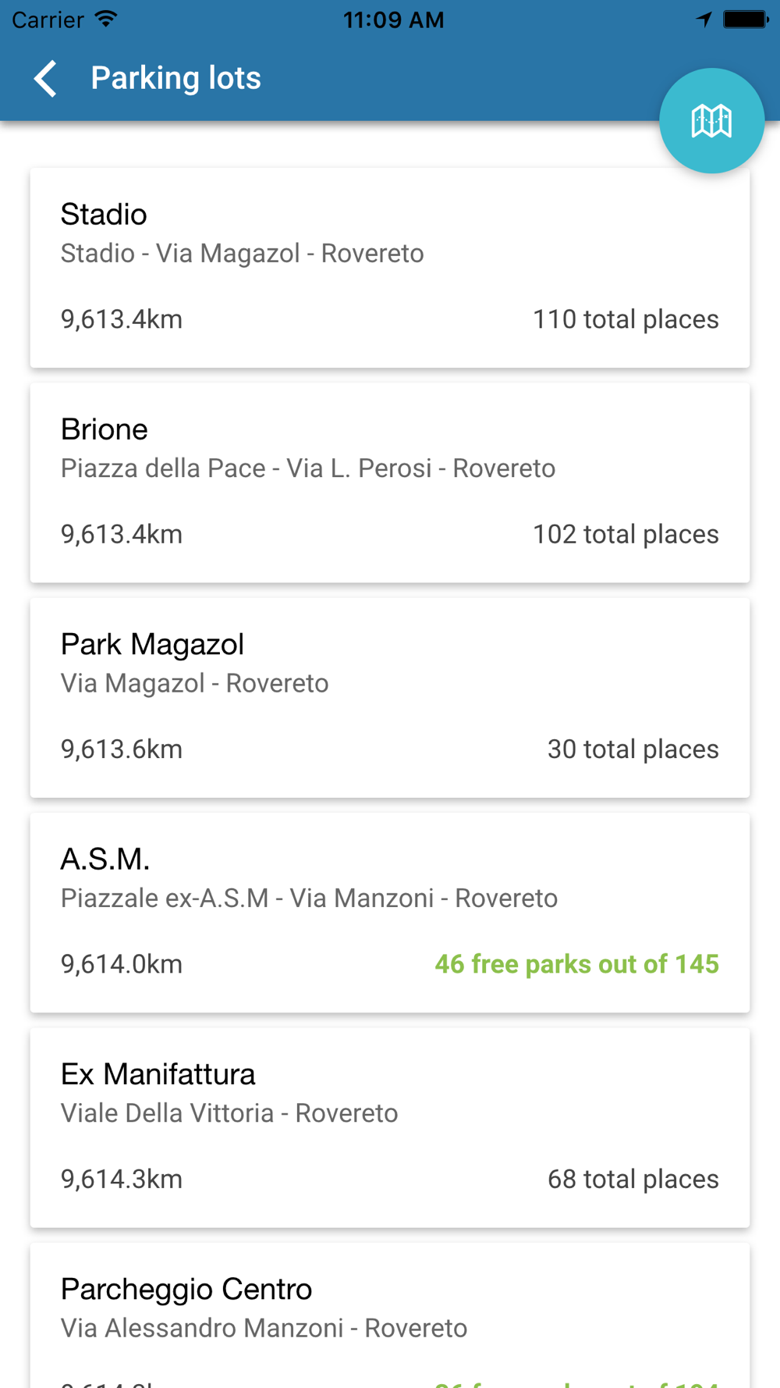The height and width of the screenshot is (1388, 780).
Task: Tap the back arrow icon
Action: point(46,78)
